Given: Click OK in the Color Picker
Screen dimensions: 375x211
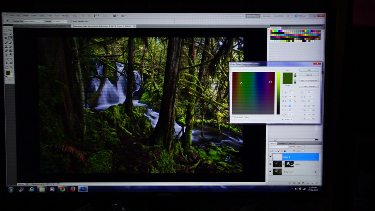Looking at the screenshot, I should coord(309,70).
